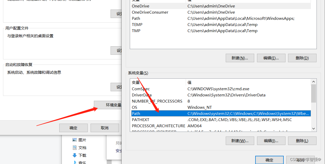Select OneDrive user variable row

click(221, 6)
